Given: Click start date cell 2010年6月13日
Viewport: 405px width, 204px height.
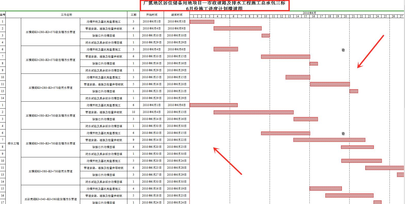Looking at the screenshot, I should [x=152, y=77].
